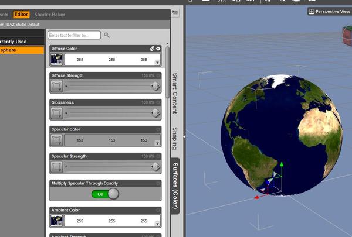Switch to the Editor tab

[x=21, y=14]
